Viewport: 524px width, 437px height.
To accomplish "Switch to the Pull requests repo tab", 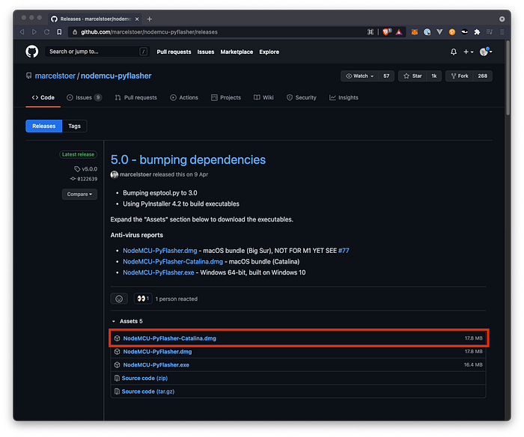I will [x=135, y=97].
